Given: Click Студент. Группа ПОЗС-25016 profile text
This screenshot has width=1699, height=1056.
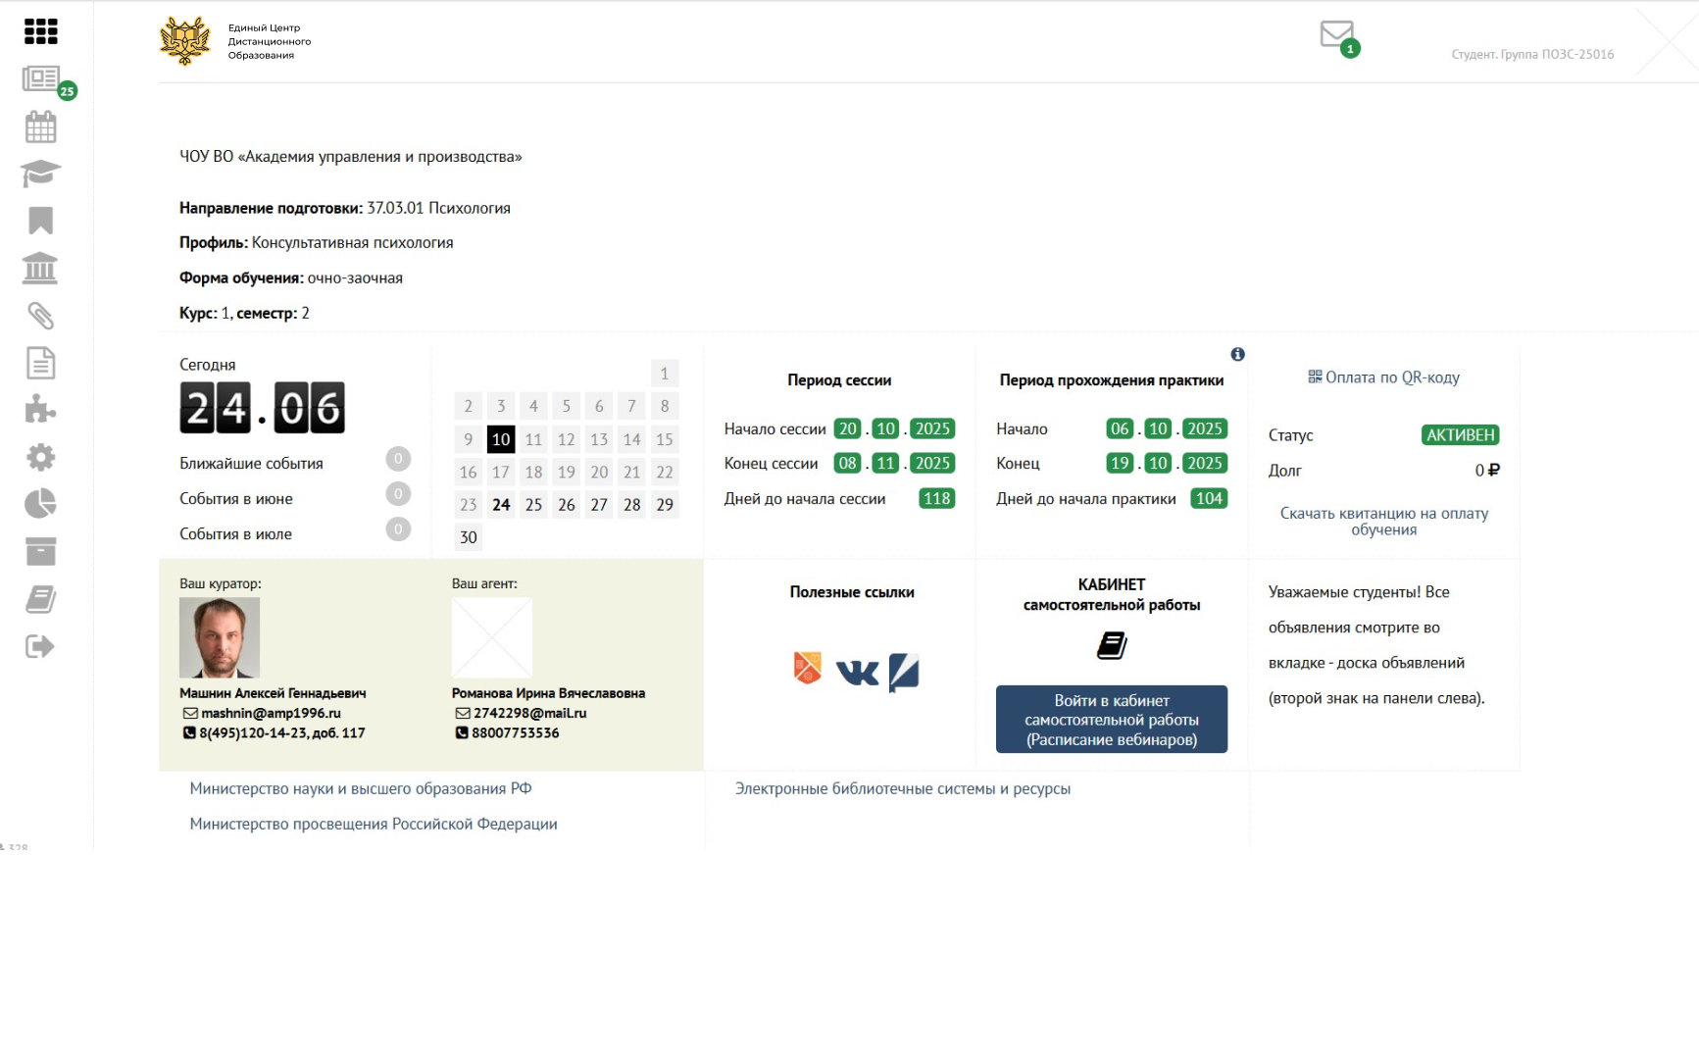Looking at the screenshot, I should tap(1532, 55).
